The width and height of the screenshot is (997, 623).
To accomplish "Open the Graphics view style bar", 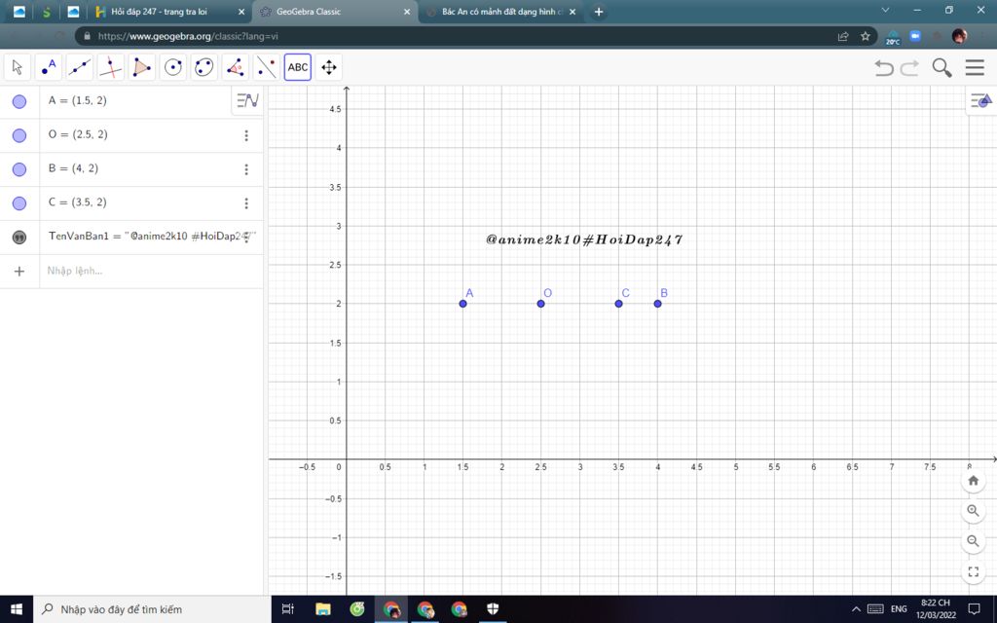I will click(x=981, y=100).
